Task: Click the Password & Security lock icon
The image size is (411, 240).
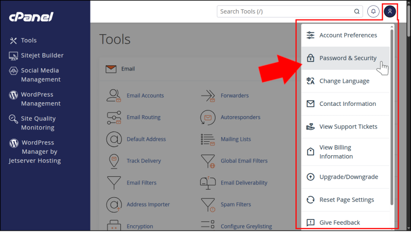Action: coord(310,58)
